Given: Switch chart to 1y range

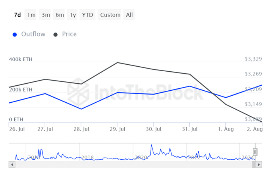Looking at the screenshot, I should coord(73,15).
